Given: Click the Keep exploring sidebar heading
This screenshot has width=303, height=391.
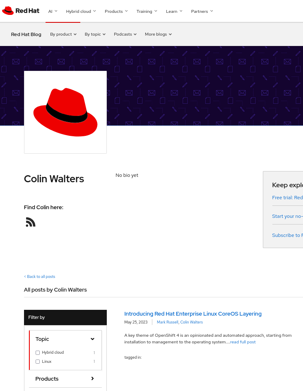Looking at the screenshot, I should [x=288, y=185].
